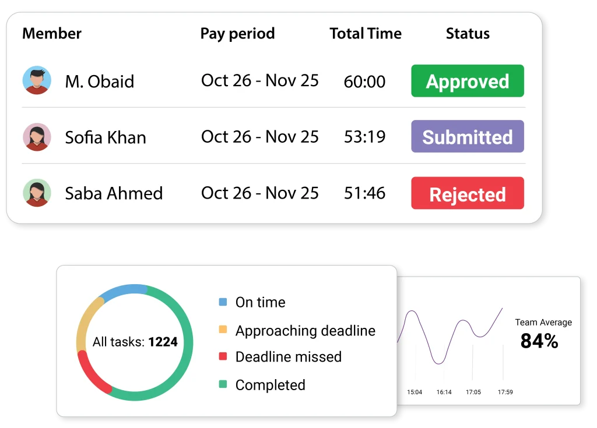Sort by the Status column header

[468, 34]
